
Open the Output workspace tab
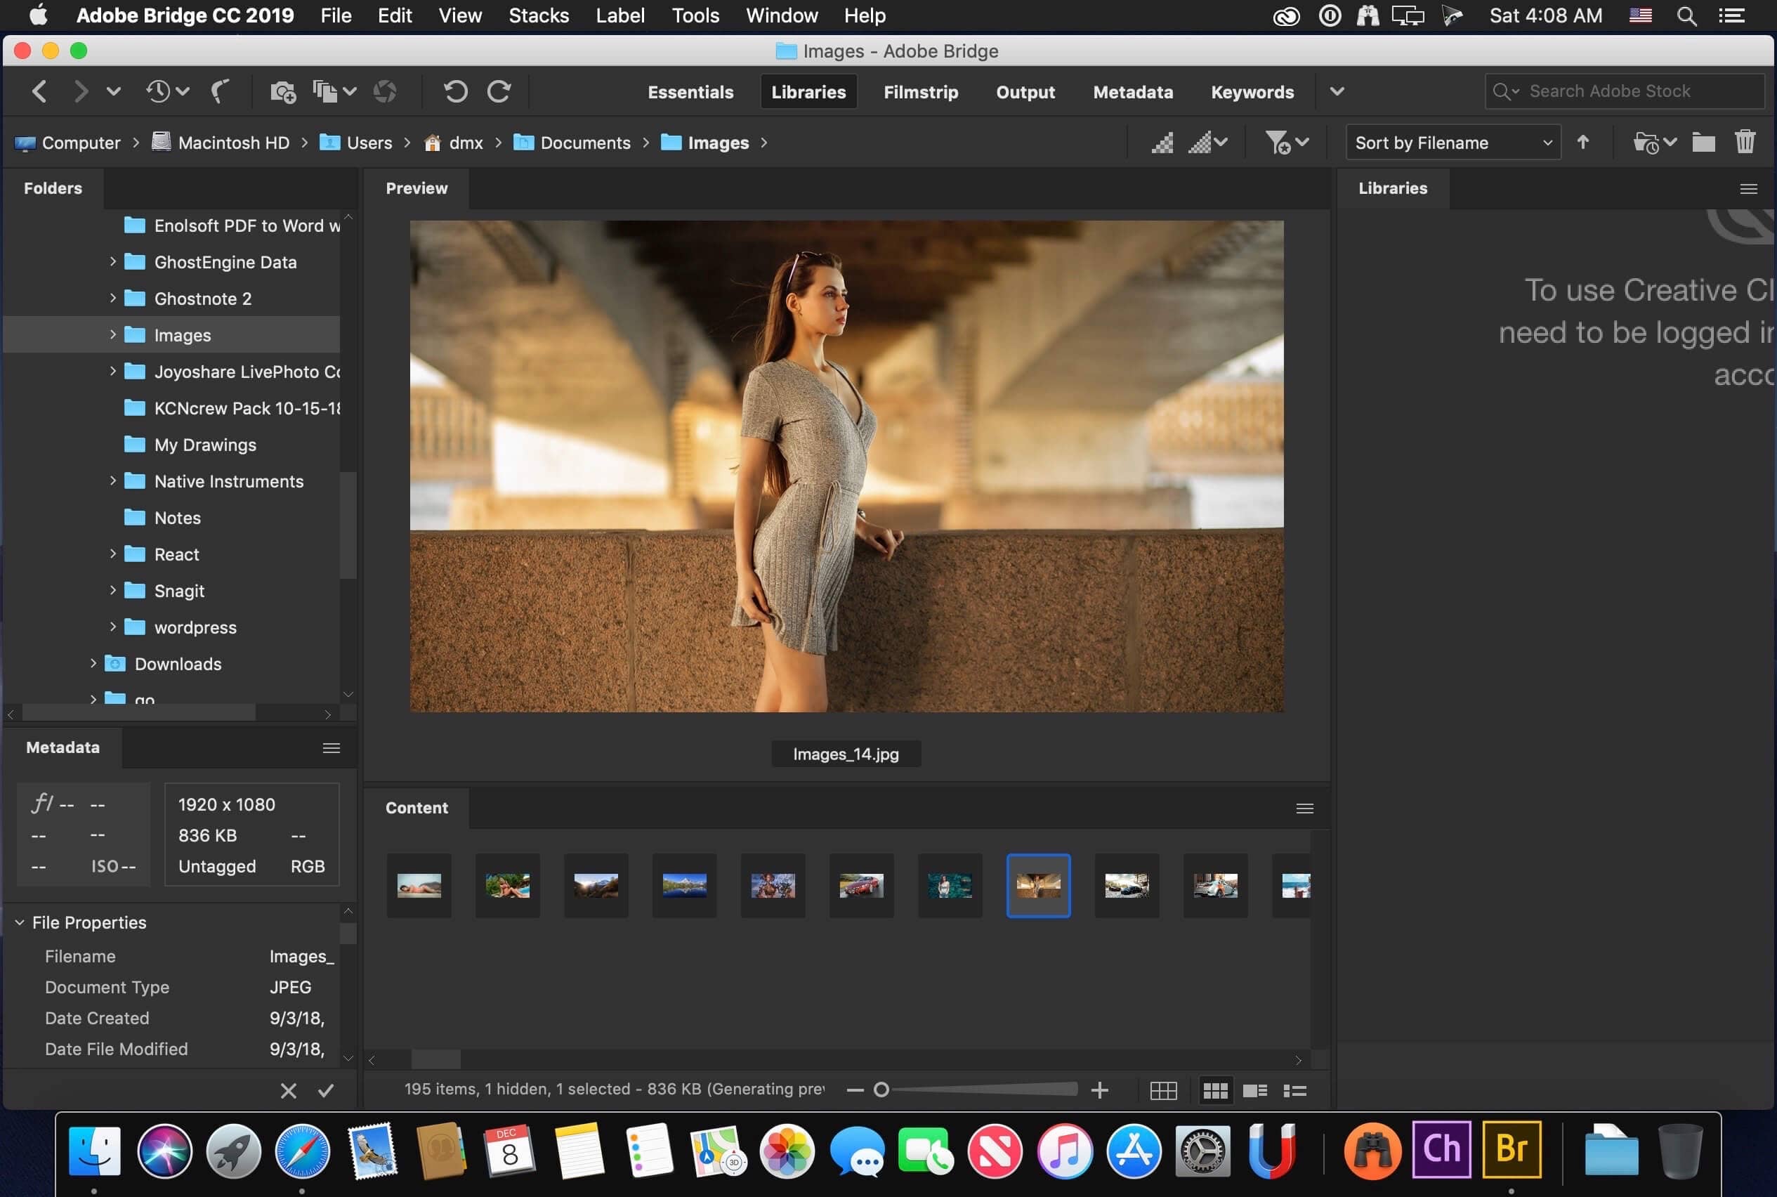pos(1025,91)
